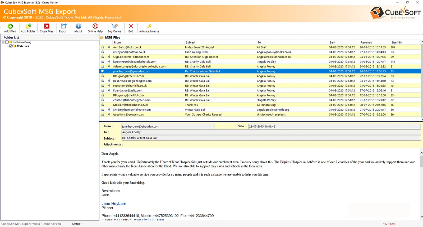The width and height of the screenshot is (423, 227).
Task: Click RFUgiving@theRFU.com row received 22-07-2015
Action: (x=260, y=76)
